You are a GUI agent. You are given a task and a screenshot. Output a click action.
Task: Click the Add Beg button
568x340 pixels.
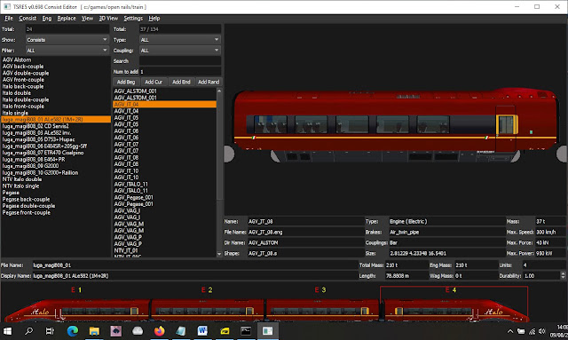pos(126,82)
